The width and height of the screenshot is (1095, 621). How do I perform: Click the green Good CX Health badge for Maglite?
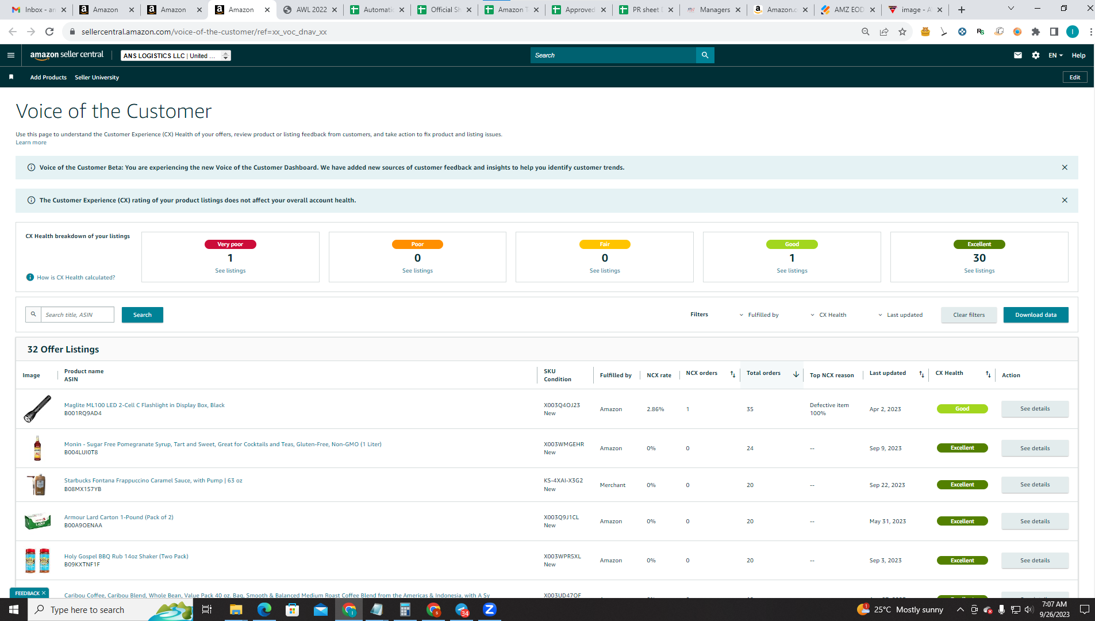click(x=962, y=409)
